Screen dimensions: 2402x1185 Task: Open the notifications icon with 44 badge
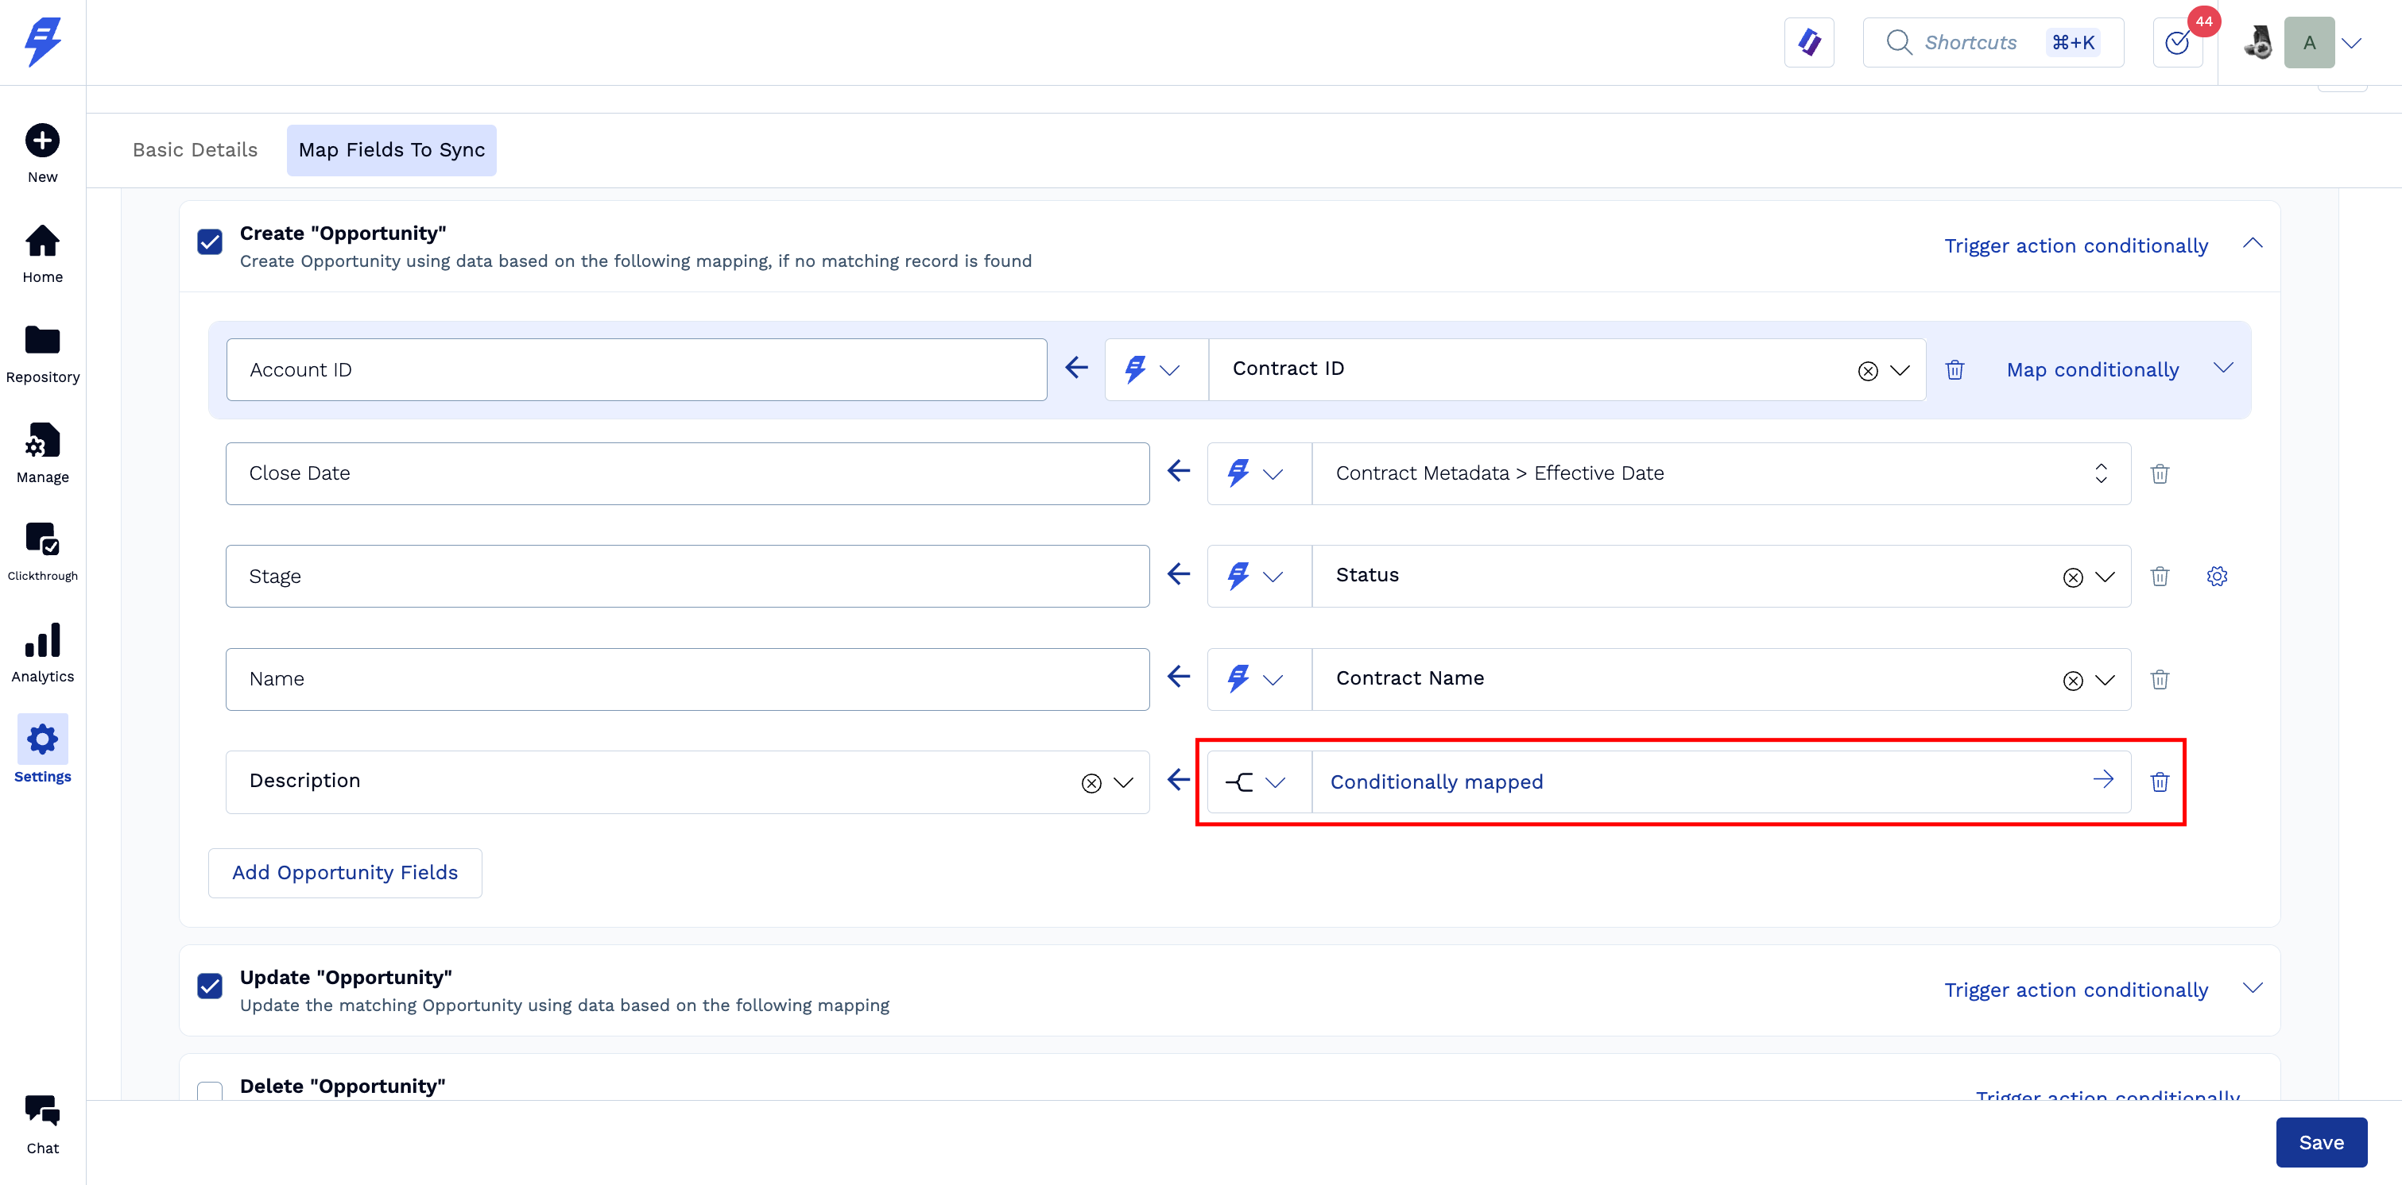2177,43
